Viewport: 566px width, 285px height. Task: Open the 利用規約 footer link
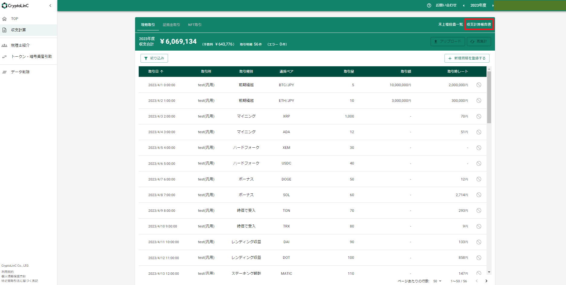click(x=8, y=272)
